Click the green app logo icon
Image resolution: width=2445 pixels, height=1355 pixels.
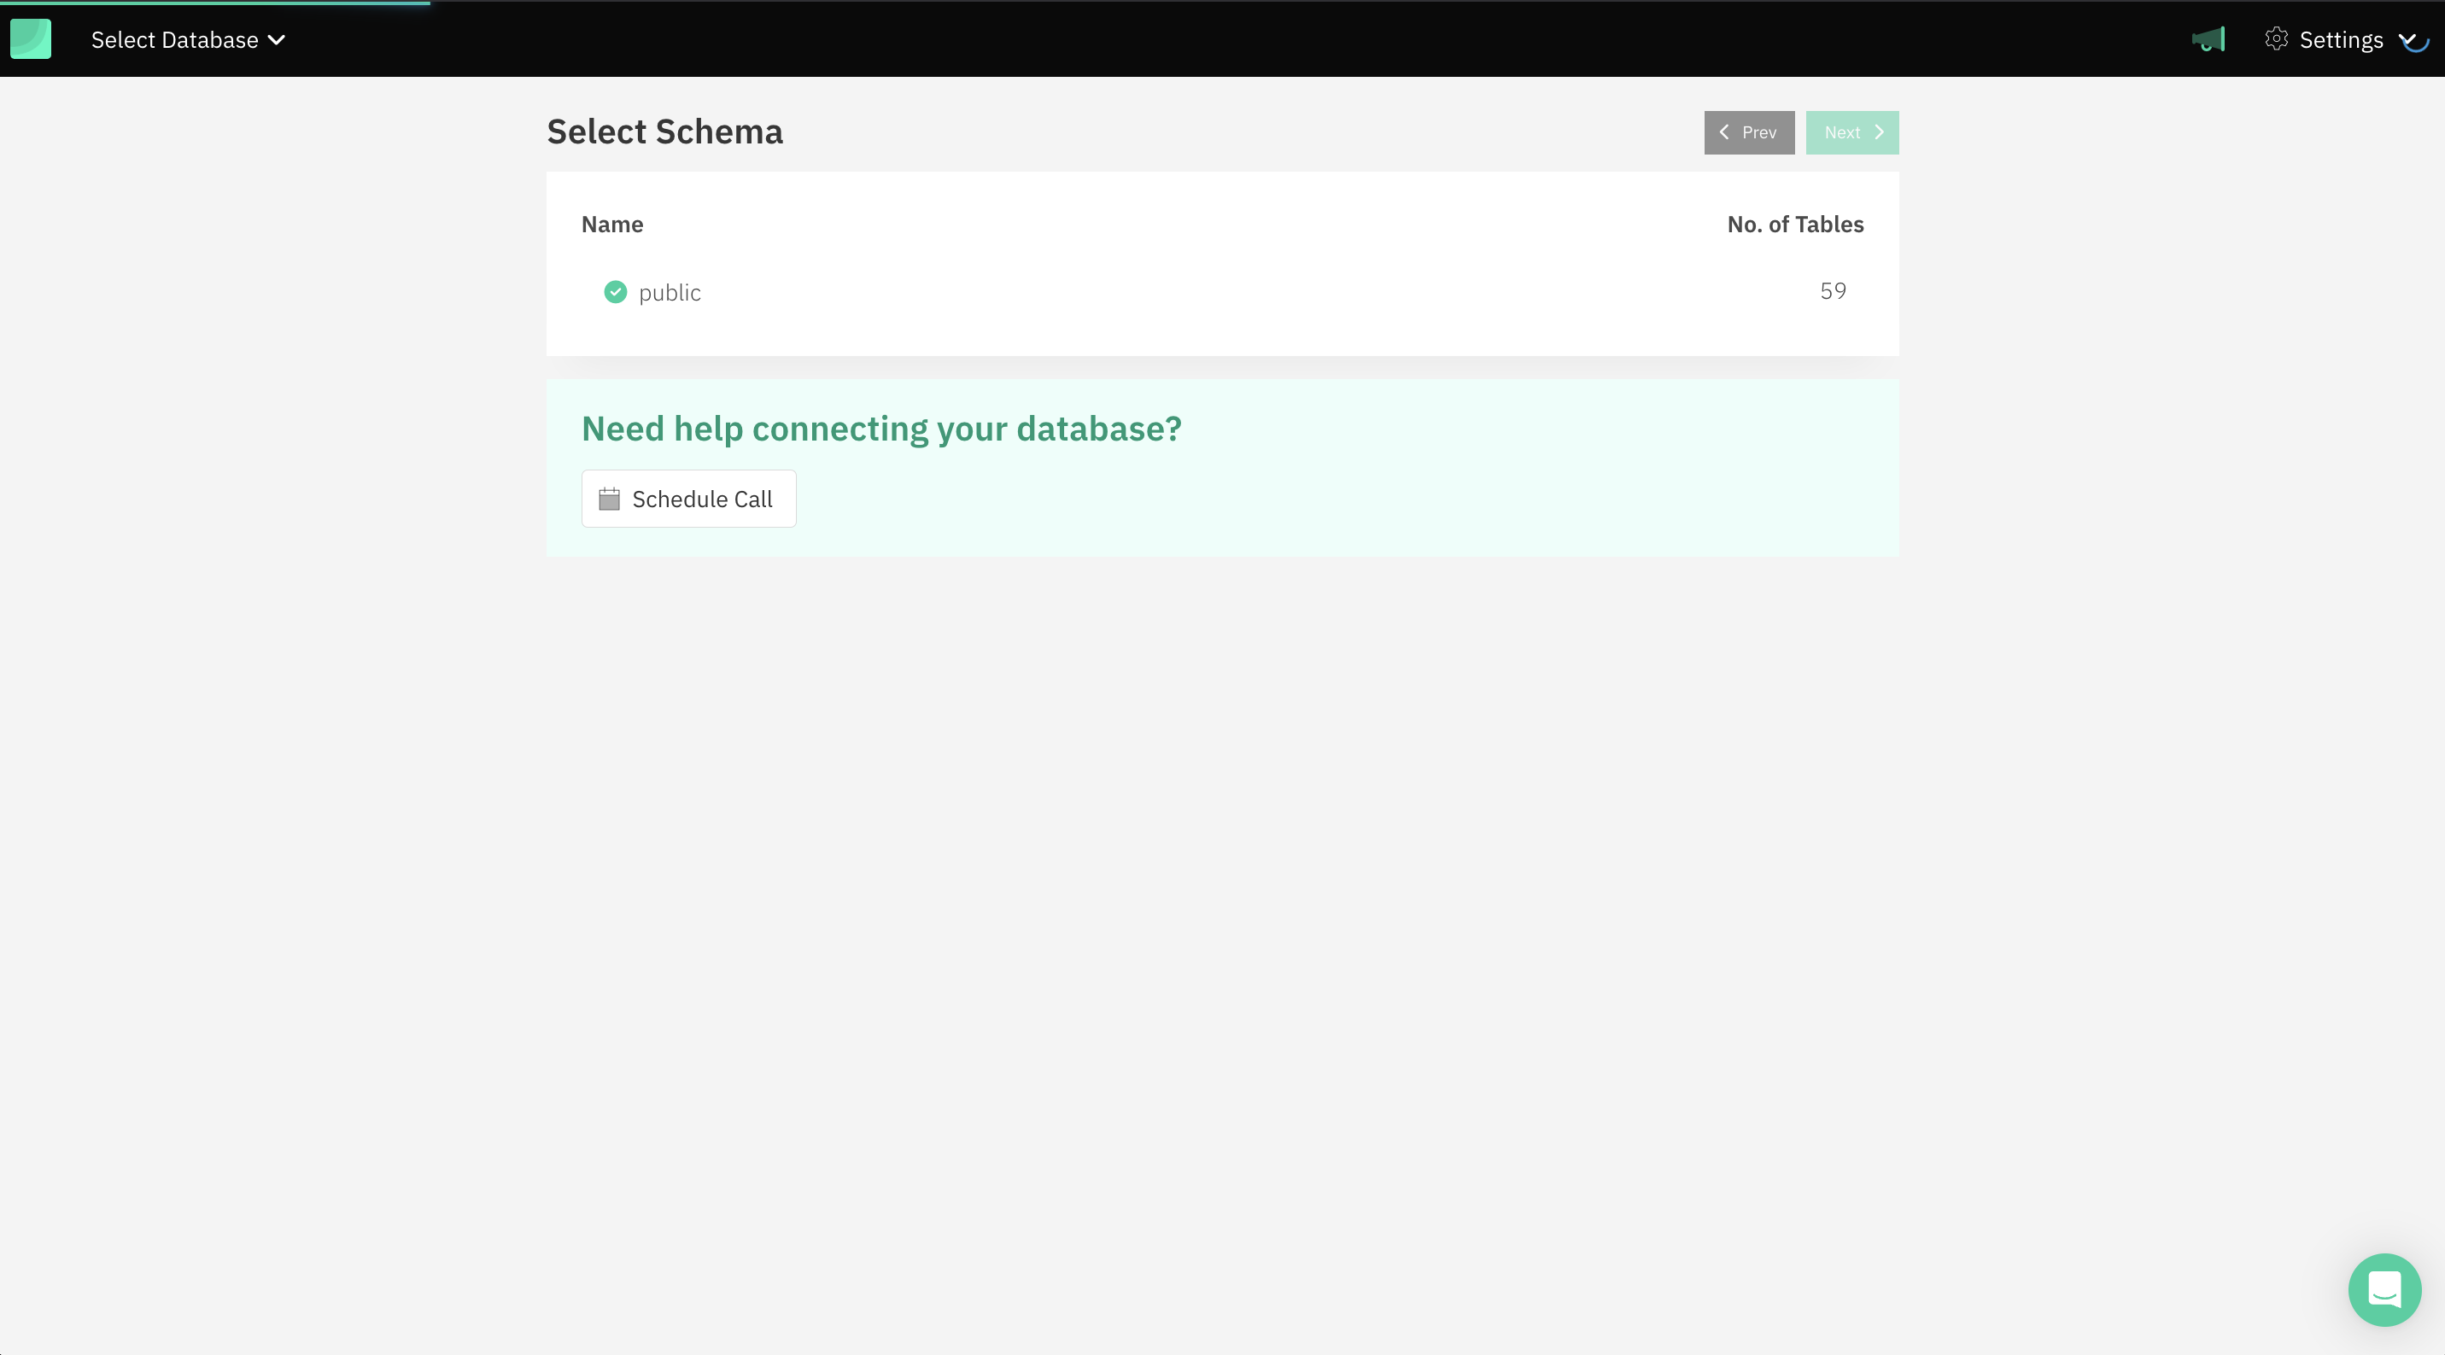[31, 39]
